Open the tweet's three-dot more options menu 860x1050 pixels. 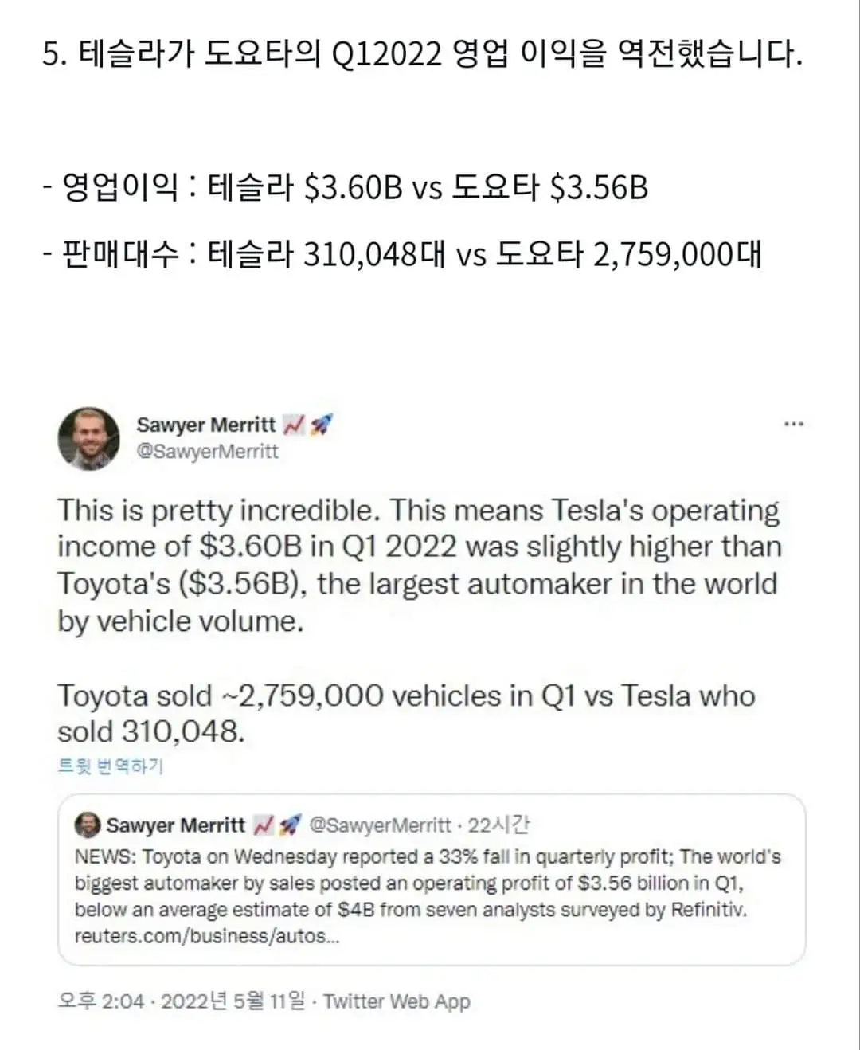coord(793,424)
